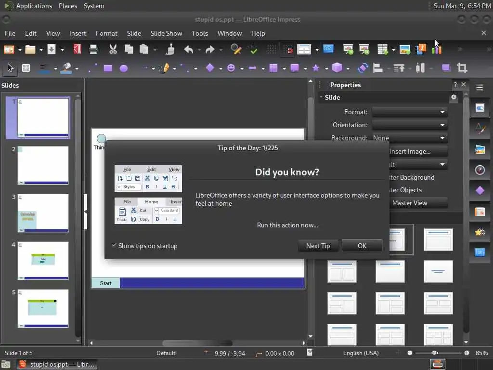Click the Open folder icon
The image size is (493, 370).
(30, 50)
